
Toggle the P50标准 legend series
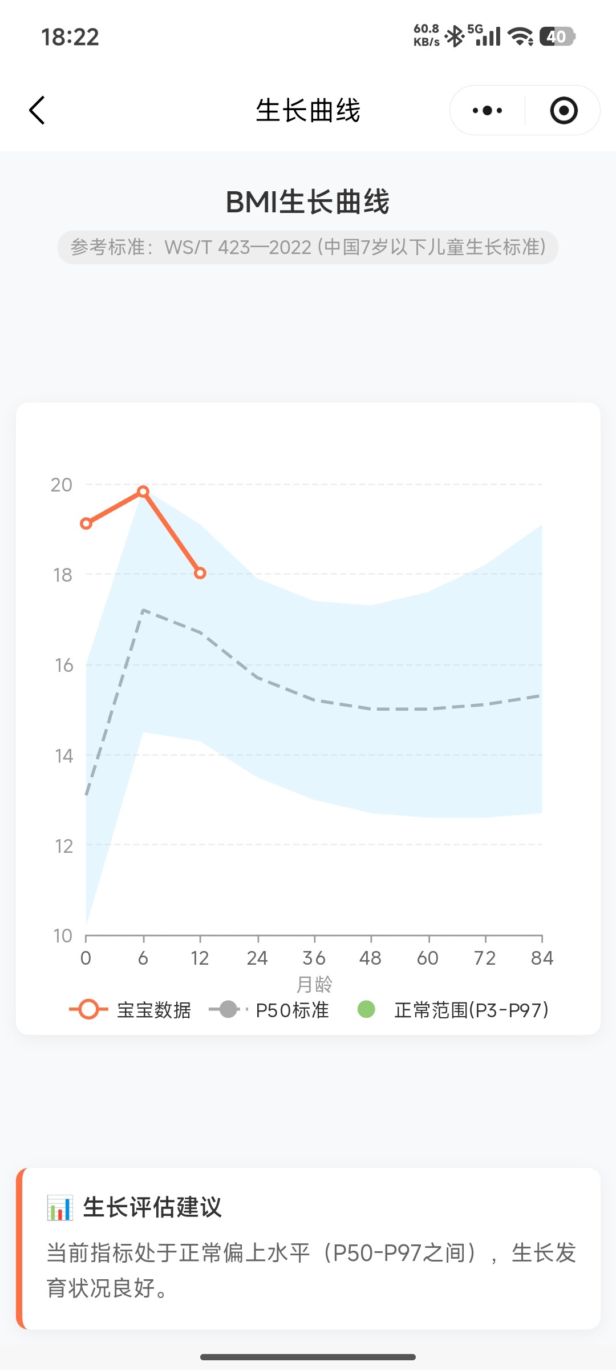pyautogui.click(x=269, y=1010)
